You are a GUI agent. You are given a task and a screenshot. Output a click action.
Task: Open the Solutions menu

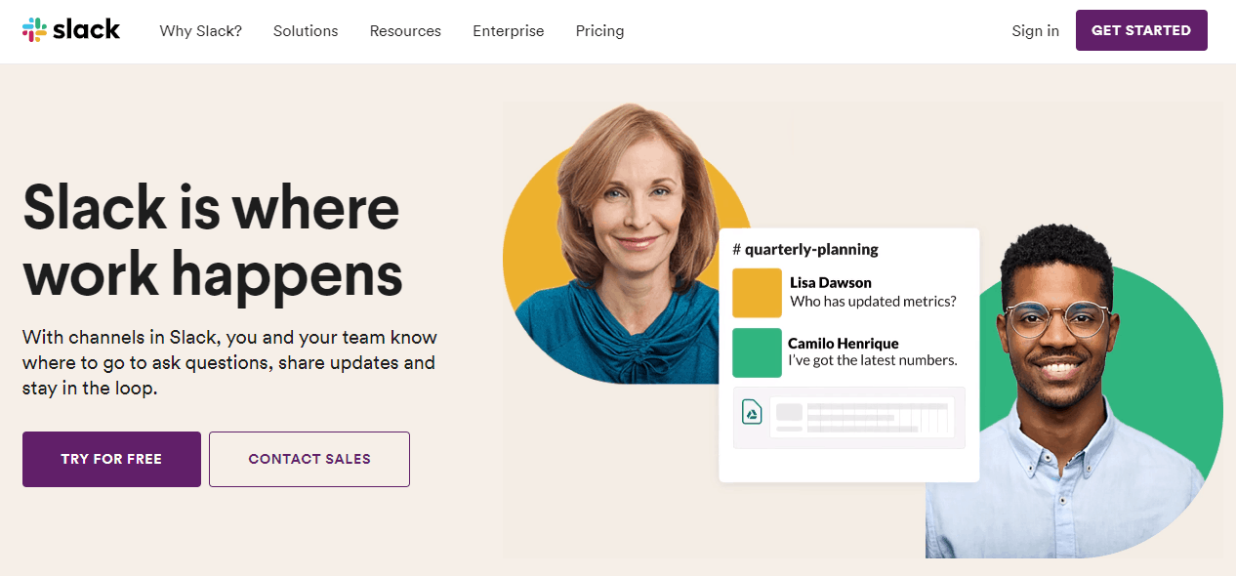coord(306,31)
